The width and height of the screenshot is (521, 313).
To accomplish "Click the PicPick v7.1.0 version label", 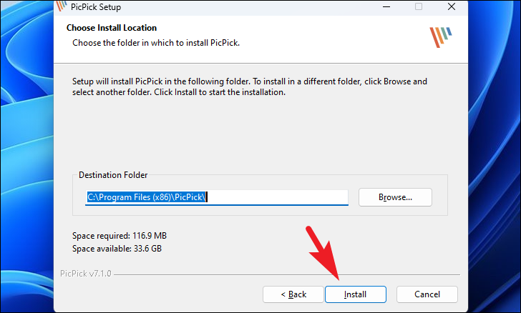I will point(85,274).
